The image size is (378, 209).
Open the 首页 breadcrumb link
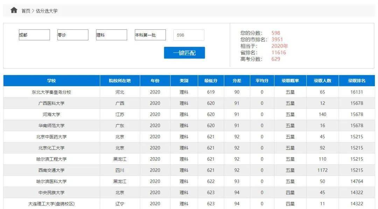[x=26, y=11]
